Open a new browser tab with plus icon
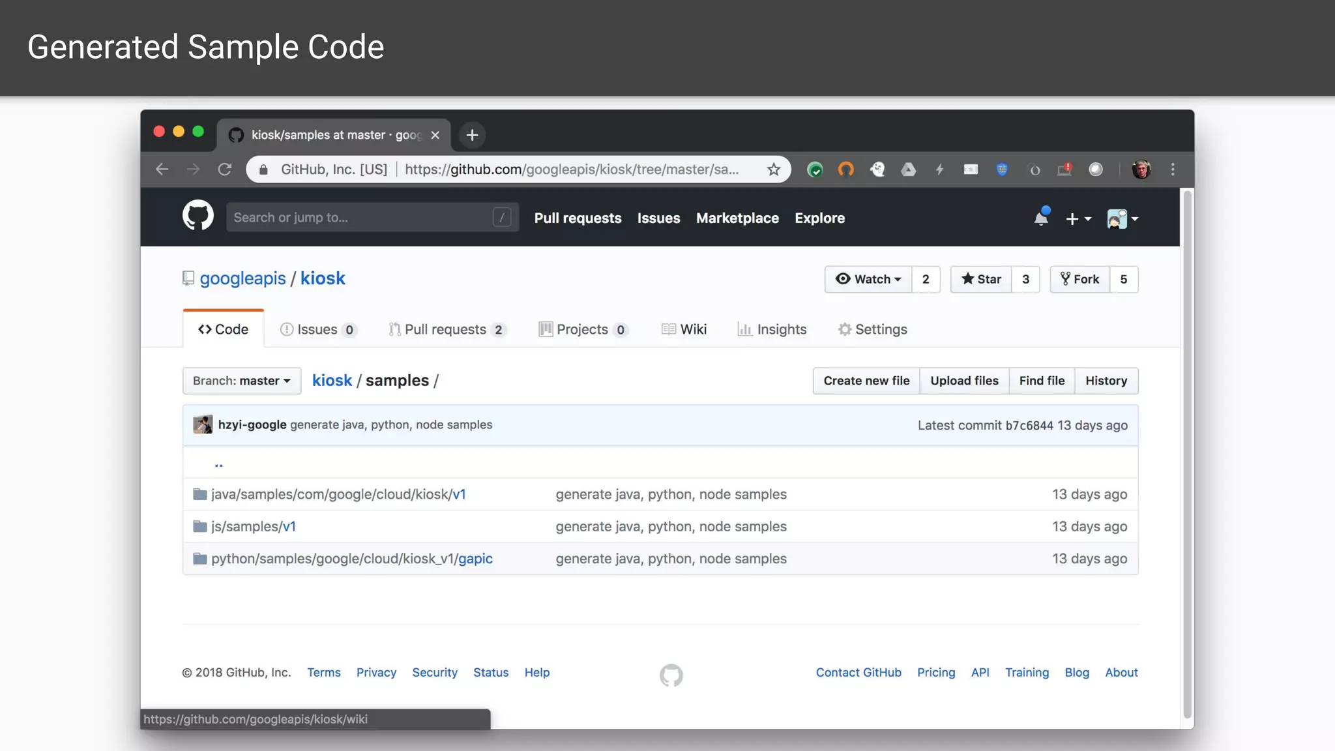 pos(472,135)
